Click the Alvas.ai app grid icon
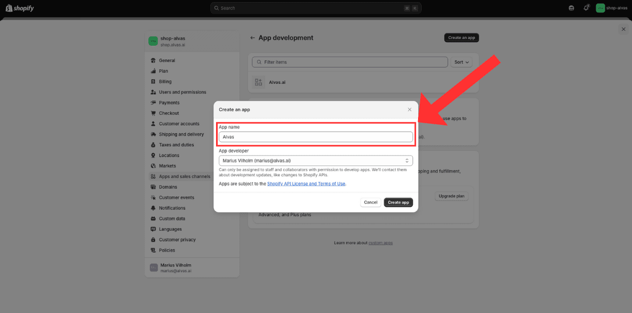 (x=259, y=82)
